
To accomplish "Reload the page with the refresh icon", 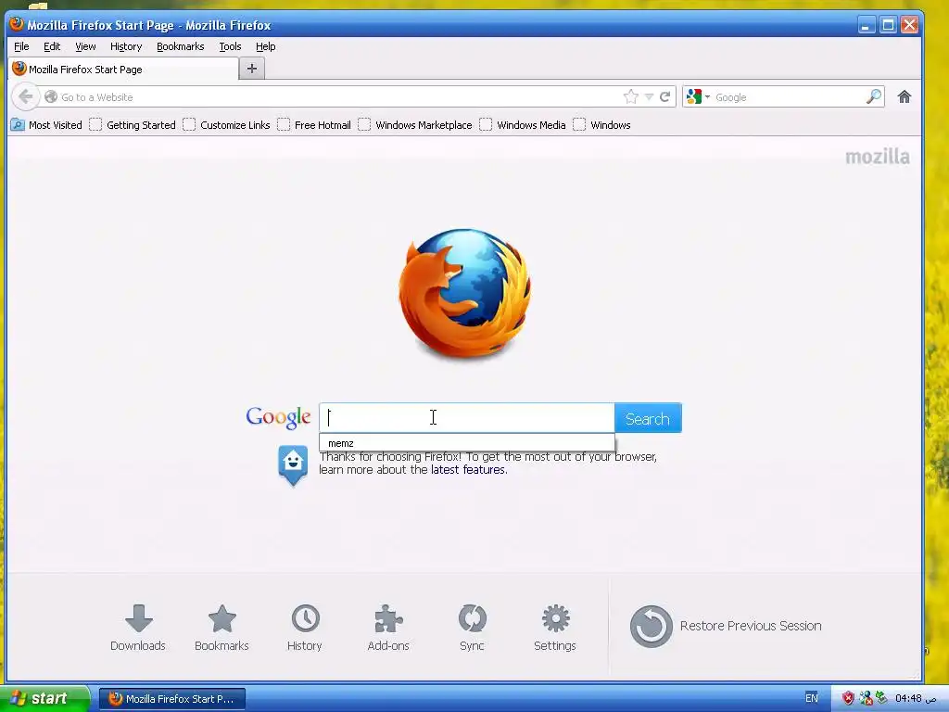I will [665, 96].
